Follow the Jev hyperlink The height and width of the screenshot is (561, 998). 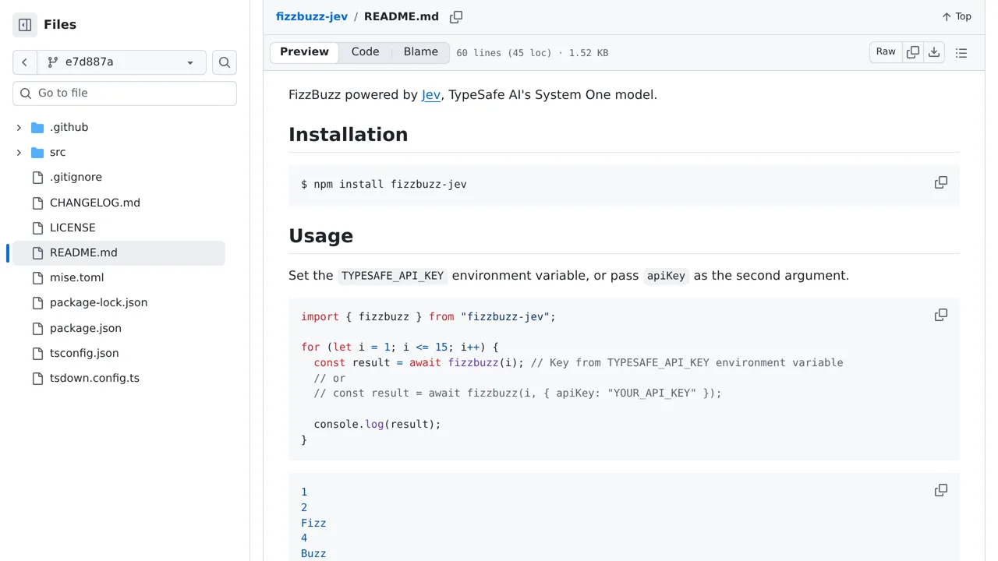click(431, 95)
